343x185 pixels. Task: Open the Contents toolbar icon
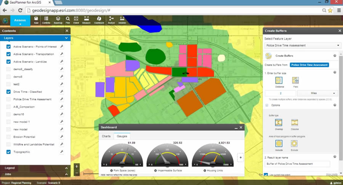tap(46, 20)
